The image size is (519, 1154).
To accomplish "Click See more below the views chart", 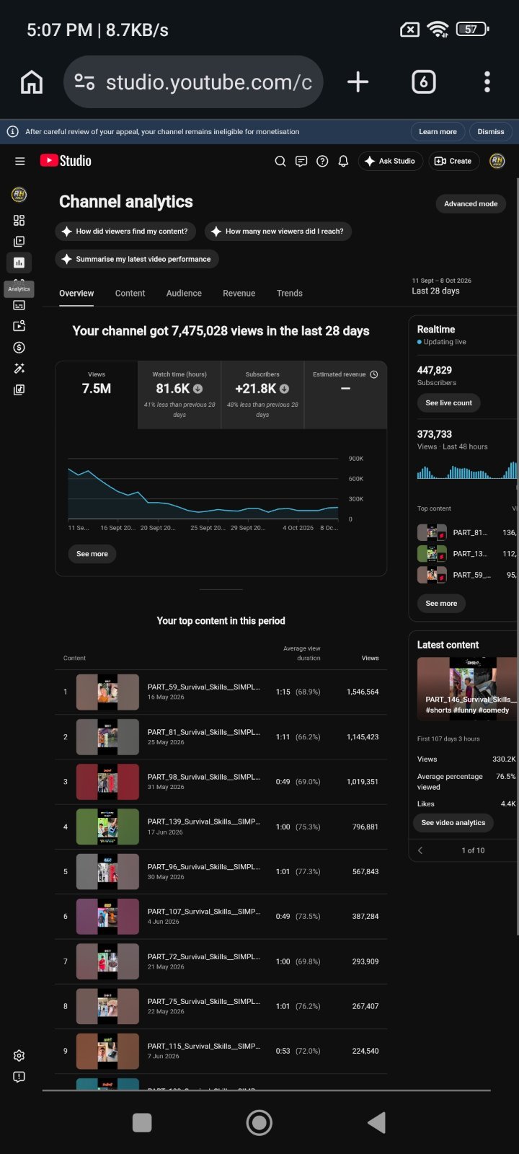I will click(92, 554).
